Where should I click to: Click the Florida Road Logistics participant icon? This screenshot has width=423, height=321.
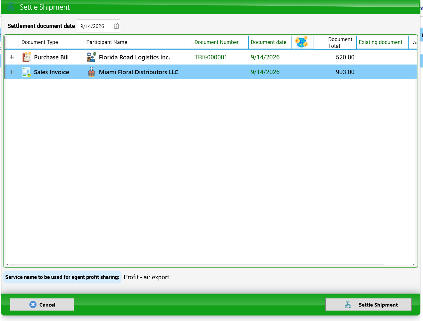[x=91, y=57]
